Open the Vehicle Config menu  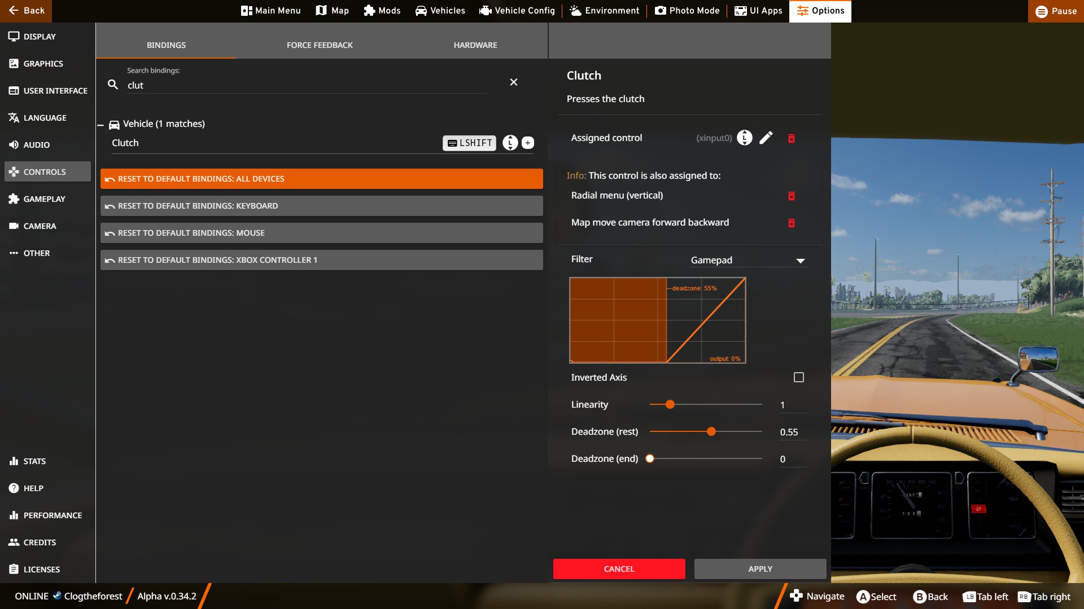point(517,11)
